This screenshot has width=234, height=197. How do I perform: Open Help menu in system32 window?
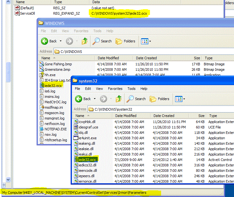click(144, 89)
